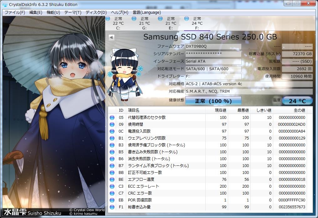
Task: Select row 書き込み失敗回数 (トータル)
Action: [208, 152]
